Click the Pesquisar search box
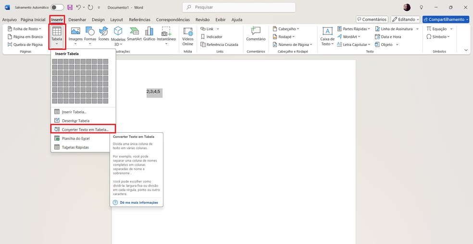The height and width of the screenshot is (244, 473). click(239, 8)
